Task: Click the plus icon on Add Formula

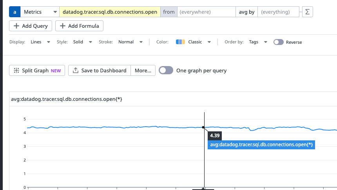Action: coord(63,26)
